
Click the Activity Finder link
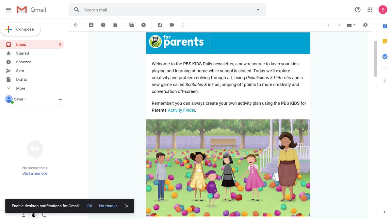point(181,110)
